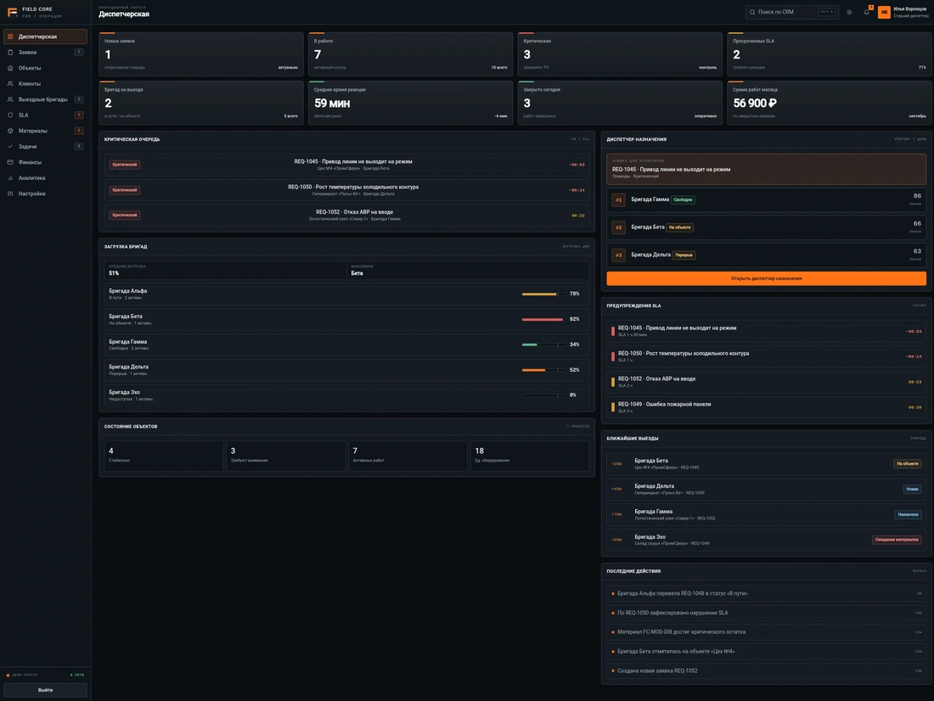Open the log entry about REQ-1048 В пути

(x=766, y=593)
